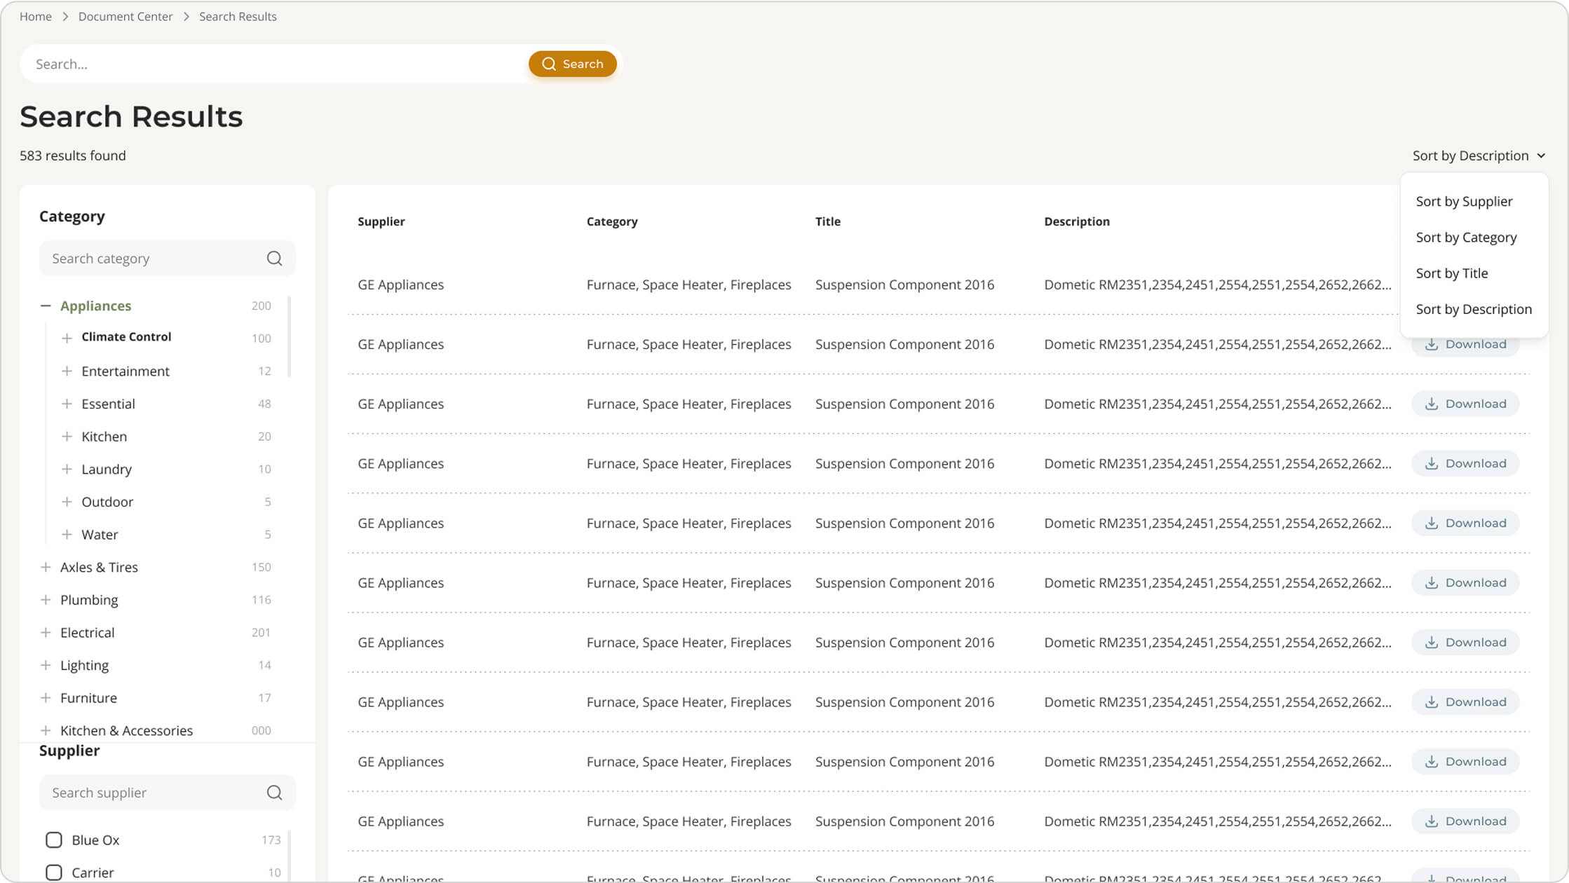Click the download icon in seventh result row
The image size is (1569, 883).
click(1432, 642)
